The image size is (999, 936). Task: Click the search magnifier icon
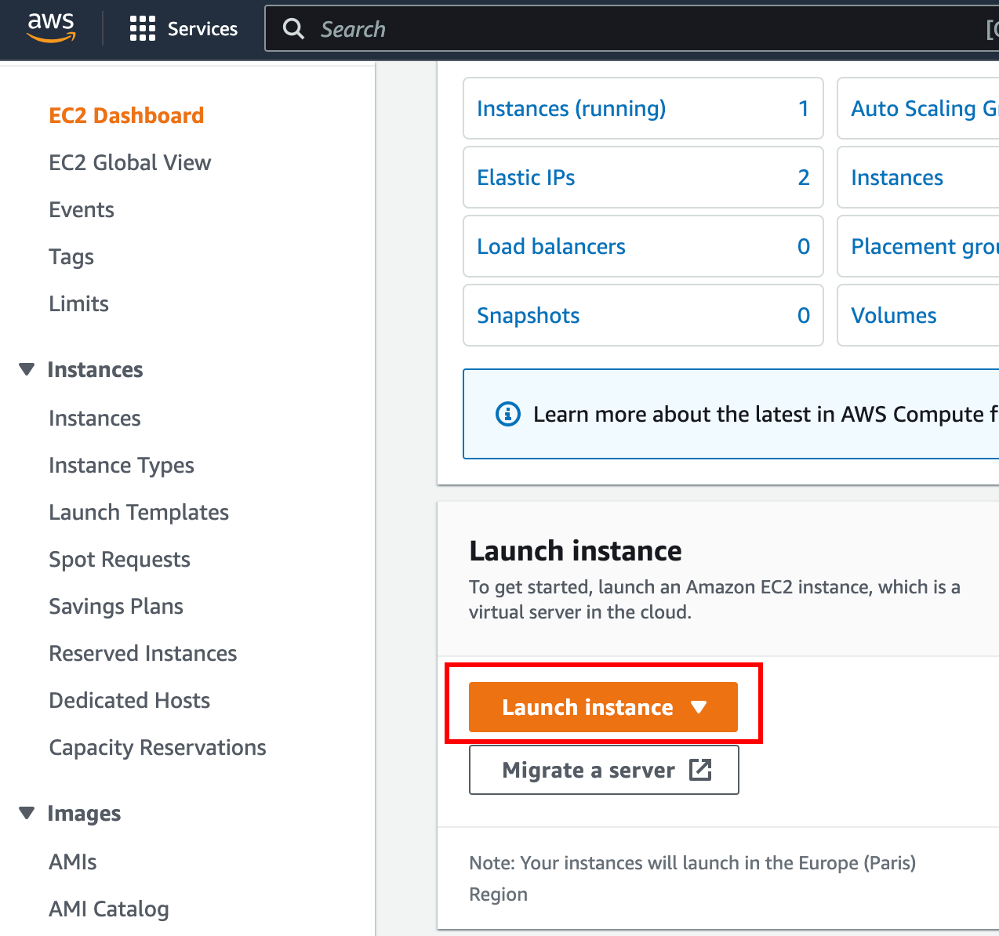(293, 29)
